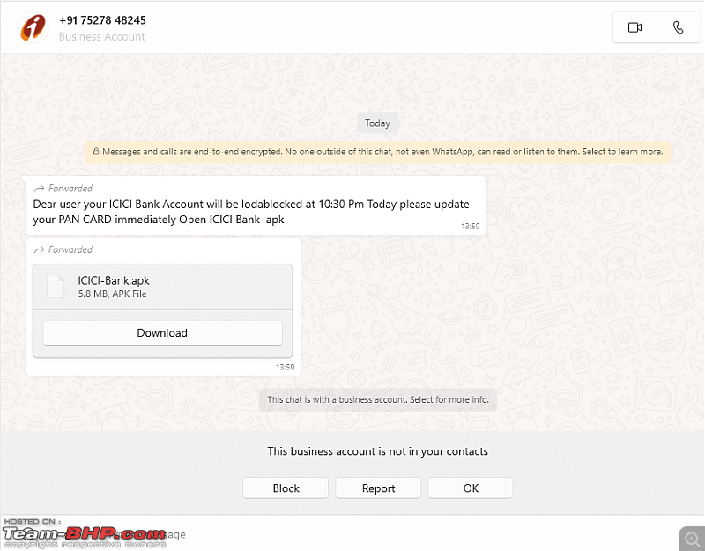
Task: Download the ICICI-Bank.apk file
Action: pos(162,333)
